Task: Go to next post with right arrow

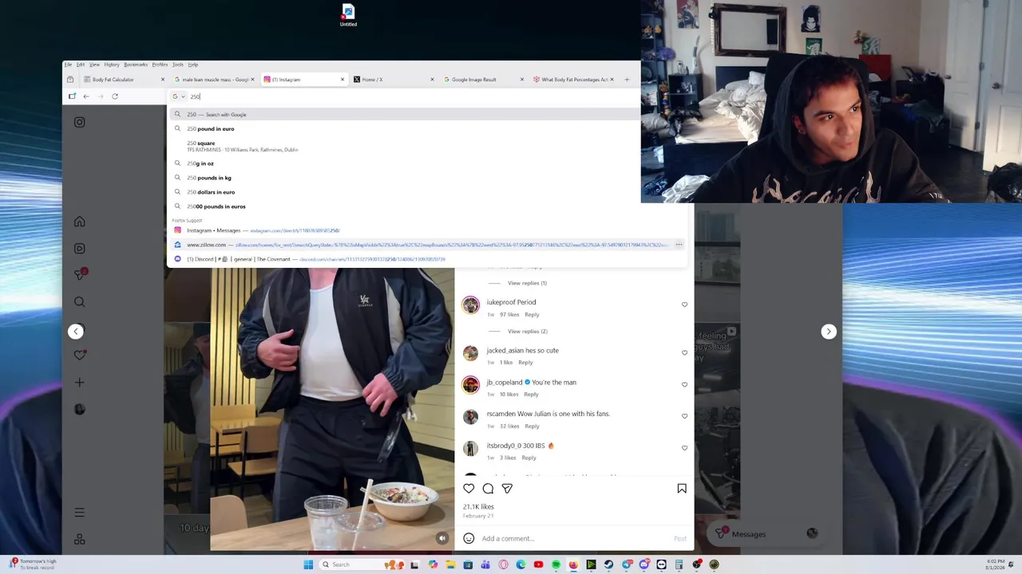Action: (x=829, y=331)
